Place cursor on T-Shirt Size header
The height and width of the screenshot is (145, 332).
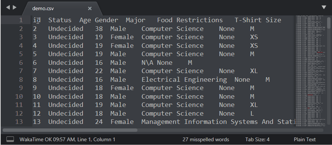258,20
